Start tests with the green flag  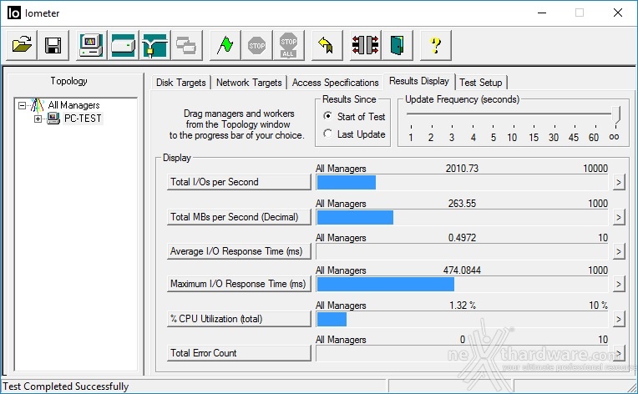pos(225,45)
